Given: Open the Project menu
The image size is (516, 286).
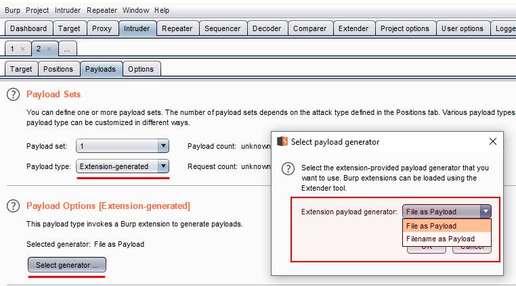Looking at the screenshot, I should 37,10.
